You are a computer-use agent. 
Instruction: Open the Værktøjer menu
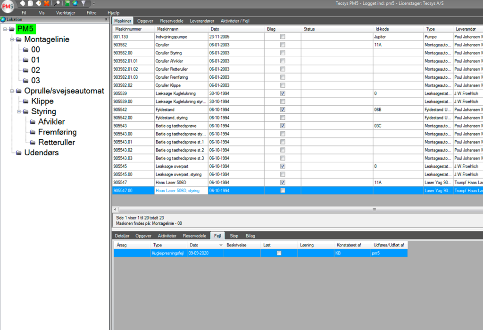[65, 13]
